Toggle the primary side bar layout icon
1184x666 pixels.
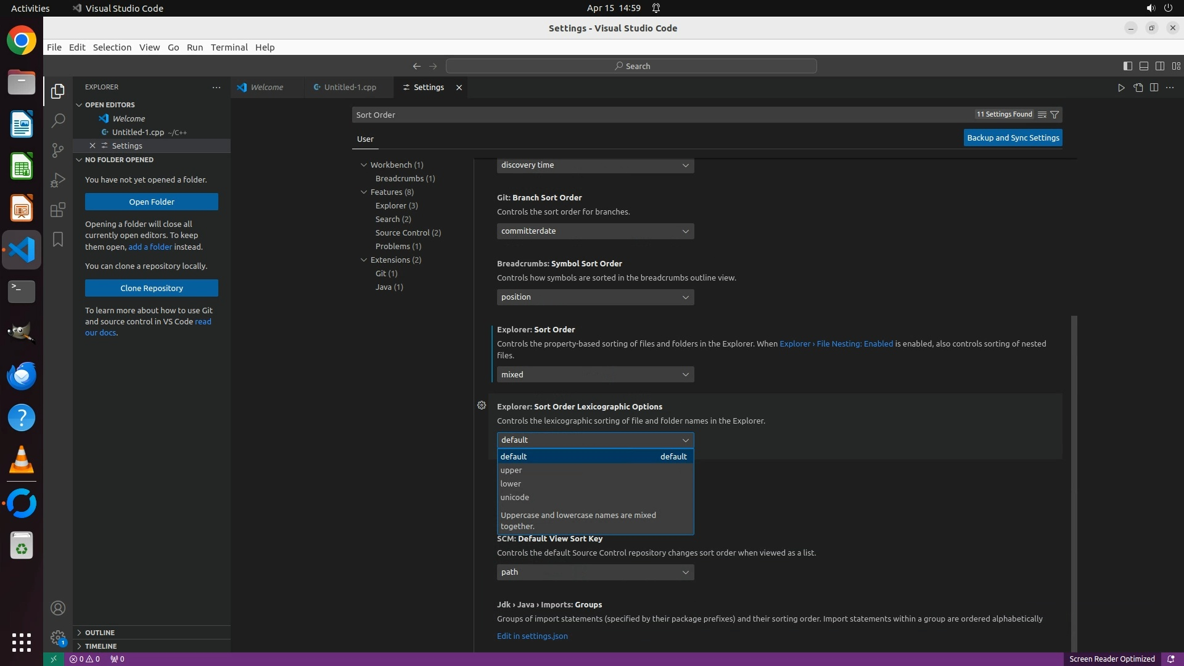click(1127, 66)
